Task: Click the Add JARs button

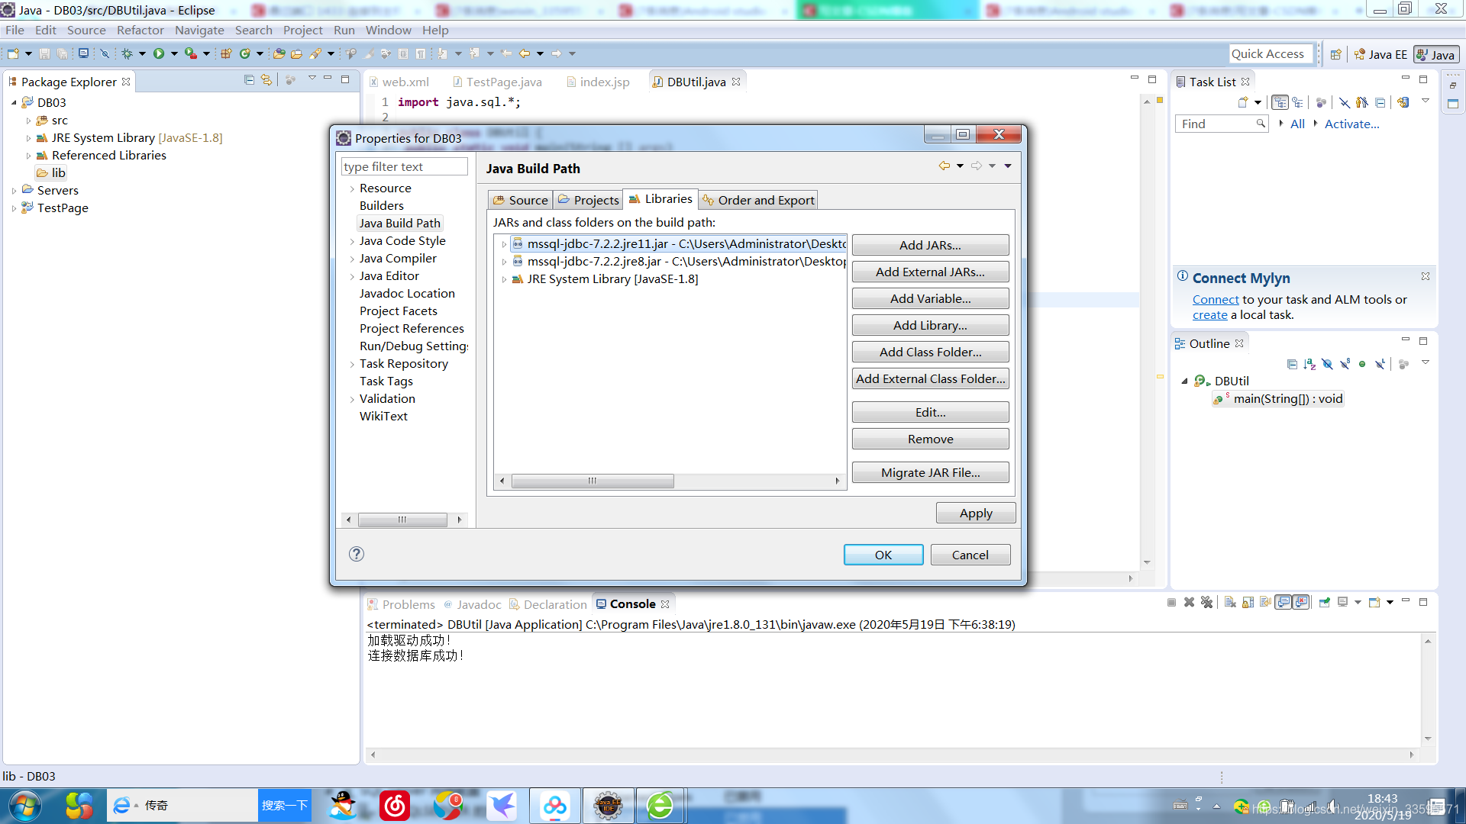Action: click(x=930, y=243)
